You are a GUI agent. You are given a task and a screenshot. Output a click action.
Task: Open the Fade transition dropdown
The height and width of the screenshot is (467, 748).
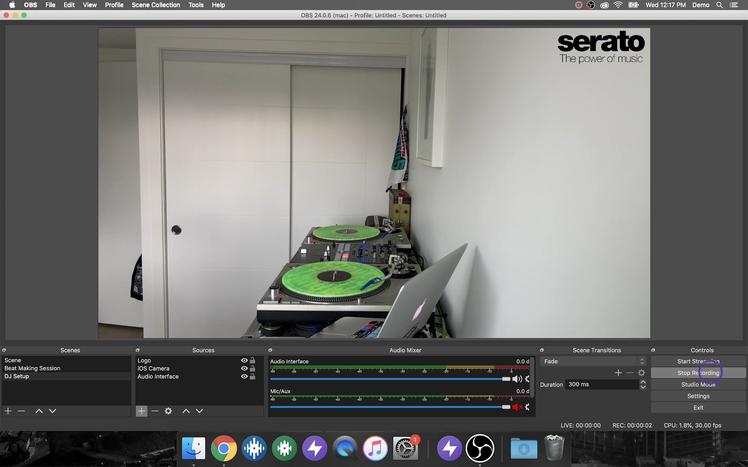click(593, 361)
